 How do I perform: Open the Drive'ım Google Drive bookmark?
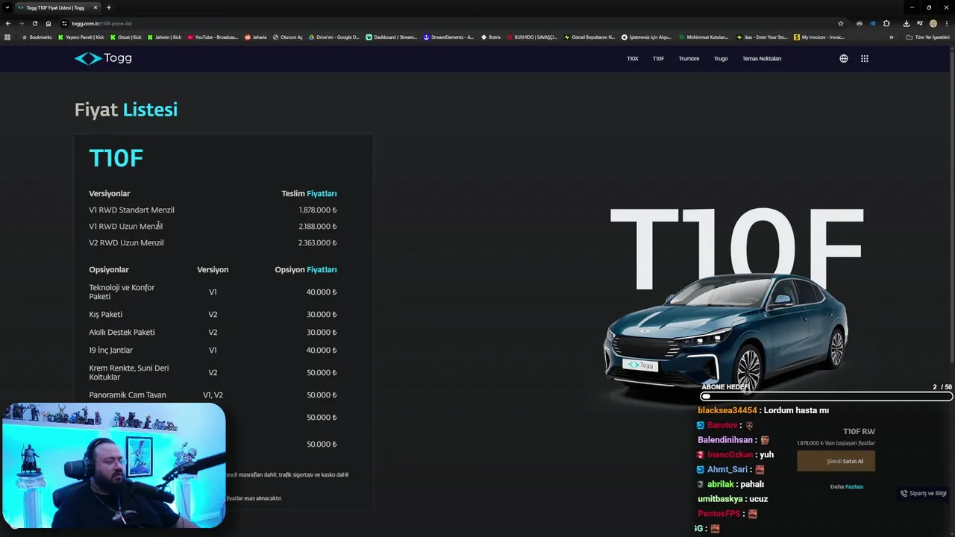pyautogui.click(x=334, y=37)
